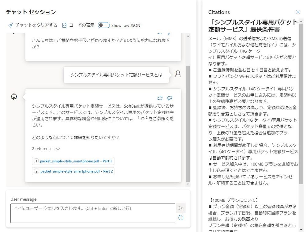The image size is (306, 232).
Task: Open reference 2 packet_simple-style_smartphone.pdf Part 2
Action: 73,171
